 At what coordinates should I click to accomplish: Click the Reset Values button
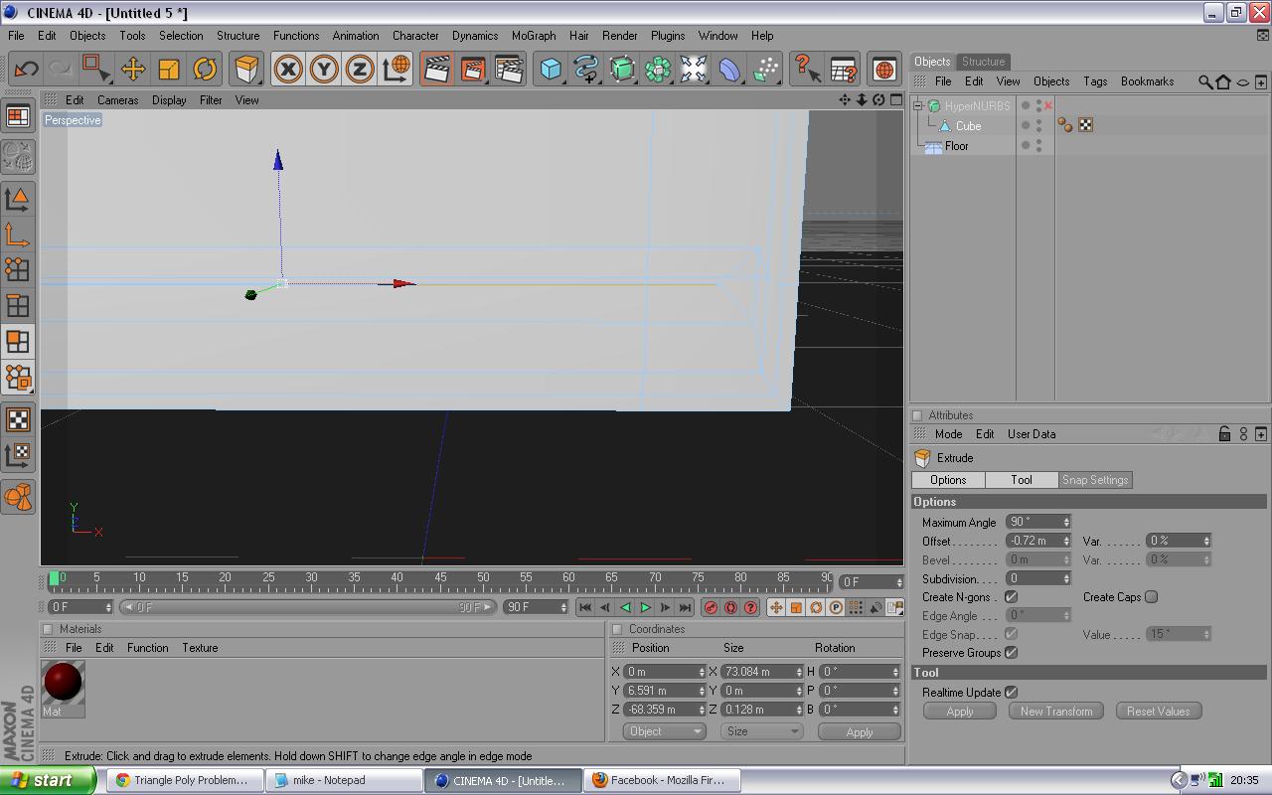(x=1158, y=712)
